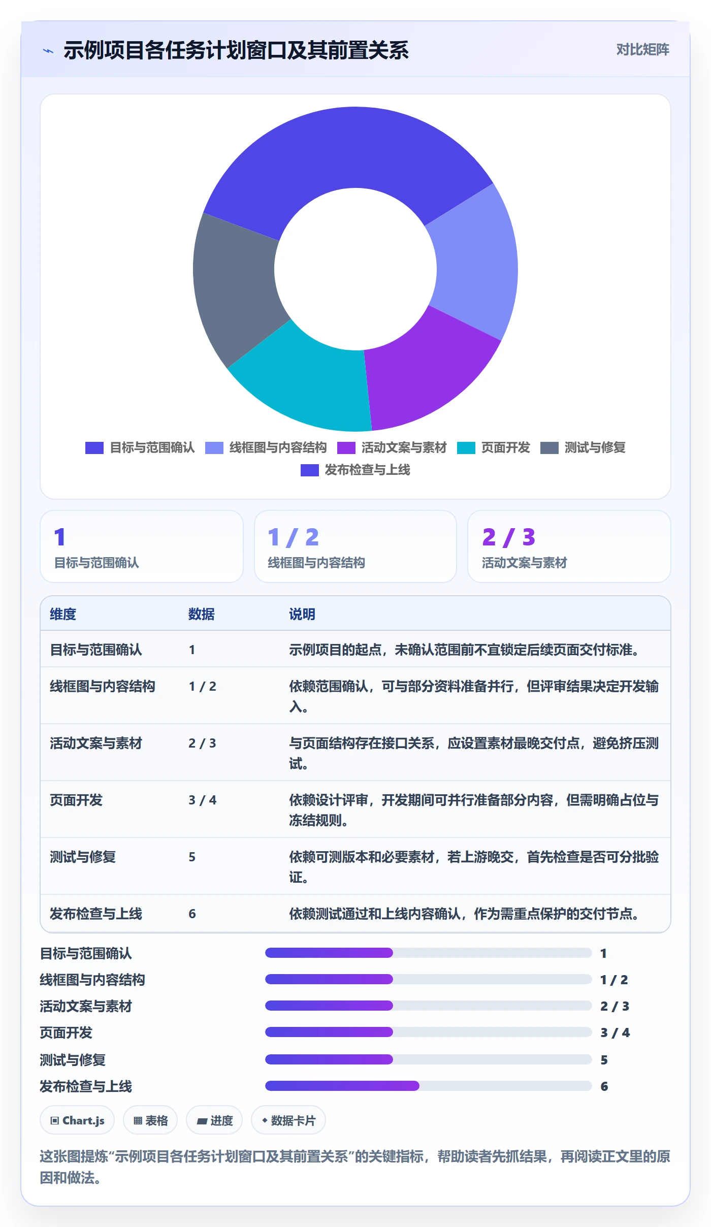Toggle the 线框图与内容结构 legend color swatch
Screen dimensions: 711x1227
pos(214,447)
